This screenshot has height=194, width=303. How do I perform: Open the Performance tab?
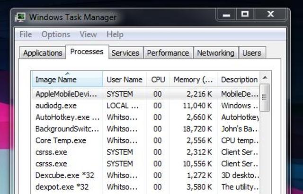pyautogui.click(x=168, y=53)
